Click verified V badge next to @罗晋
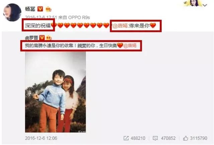The height and width of the screenshot is (145, 214). (x=42, y=38)
